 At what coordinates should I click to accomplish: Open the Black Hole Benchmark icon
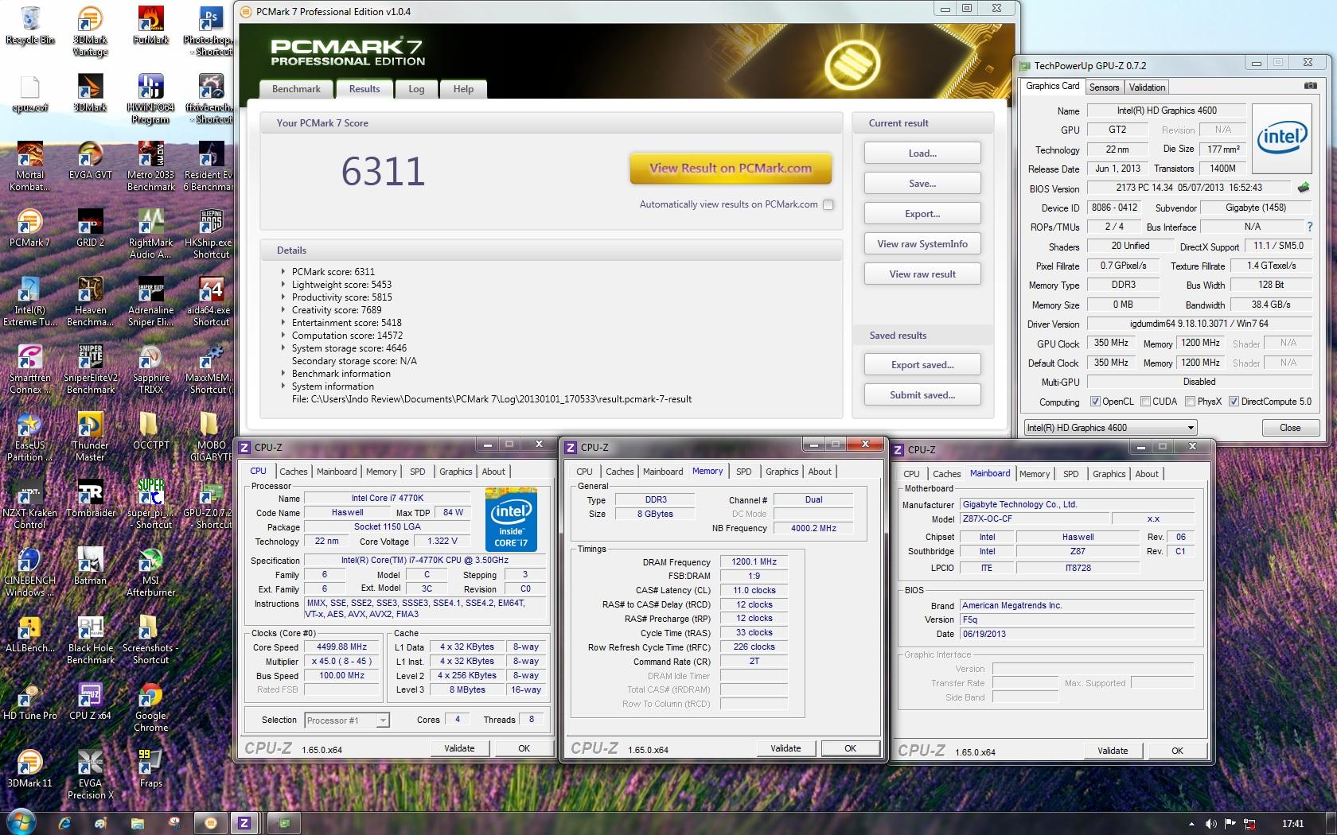(x=90, y=639)
